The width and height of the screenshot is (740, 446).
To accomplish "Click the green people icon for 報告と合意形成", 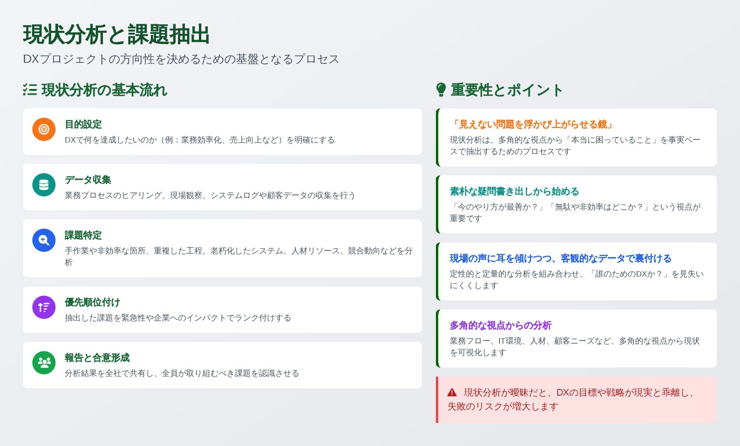I will coord(44,363).
